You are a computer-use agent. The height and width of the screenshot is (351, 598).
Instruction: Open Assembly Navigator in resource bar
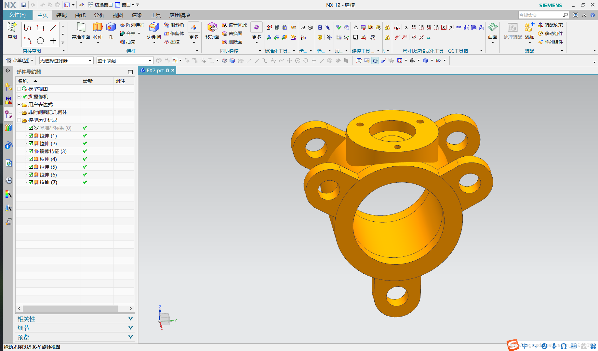tap(8, 87)
